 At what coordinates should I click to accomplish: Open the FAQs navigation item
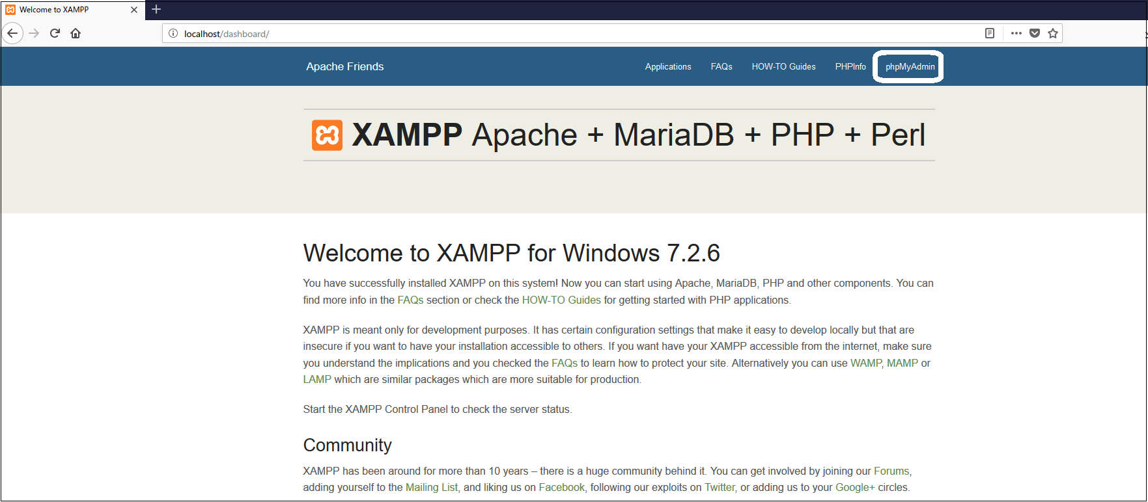click(x=721, y=66)
